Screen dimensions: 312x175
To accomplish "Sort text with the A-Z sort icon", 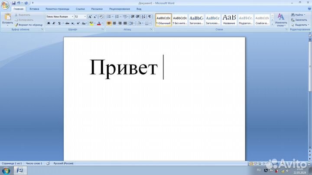I will pyautogui.click(x=144, y=17).
